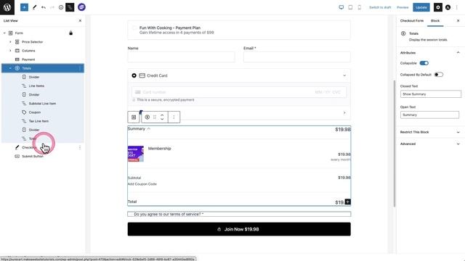Switch to Desktop preview icon
The height and width of the screenshot is (261, 465).
(341, 7)
